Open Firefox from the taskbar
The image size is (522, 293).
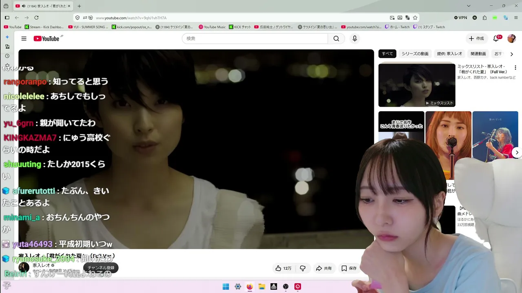250,286
